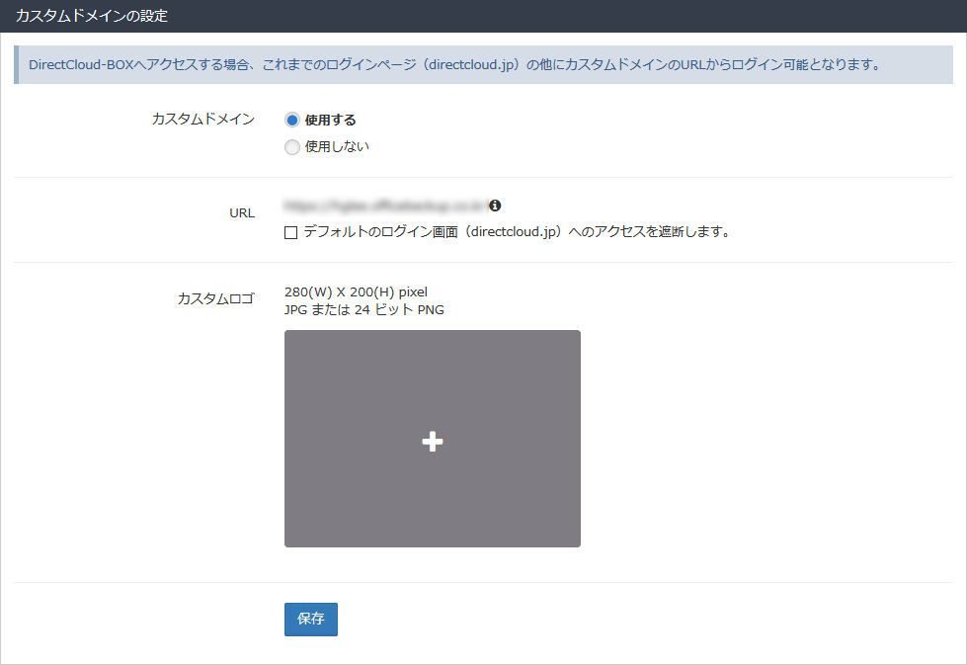The width and height of the screenshot is (967, 665).
Task: Click the カスタムロゴ field label
Action: pos(215,297)
